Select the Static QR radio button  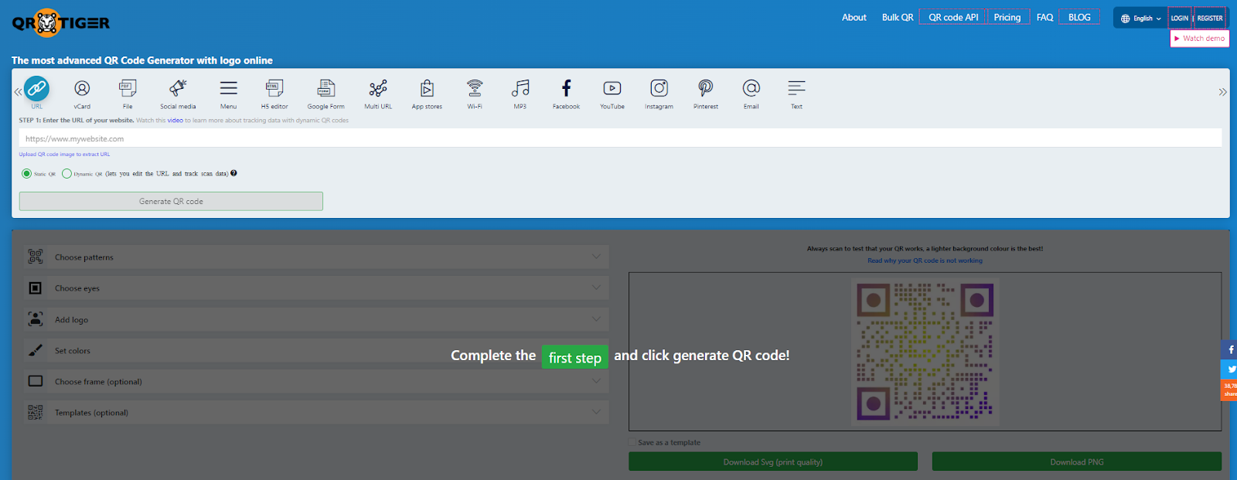(27, 174)
